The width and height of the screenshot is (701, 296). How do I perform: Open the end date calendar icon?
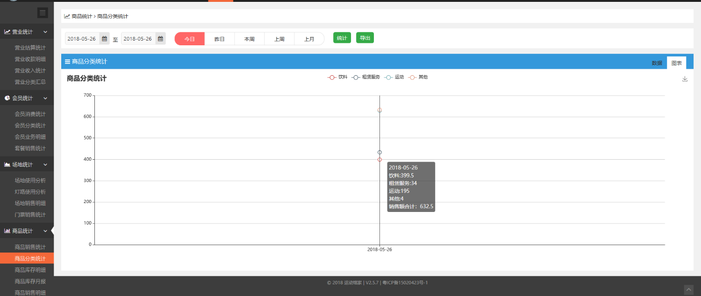(x=160, y=39)
